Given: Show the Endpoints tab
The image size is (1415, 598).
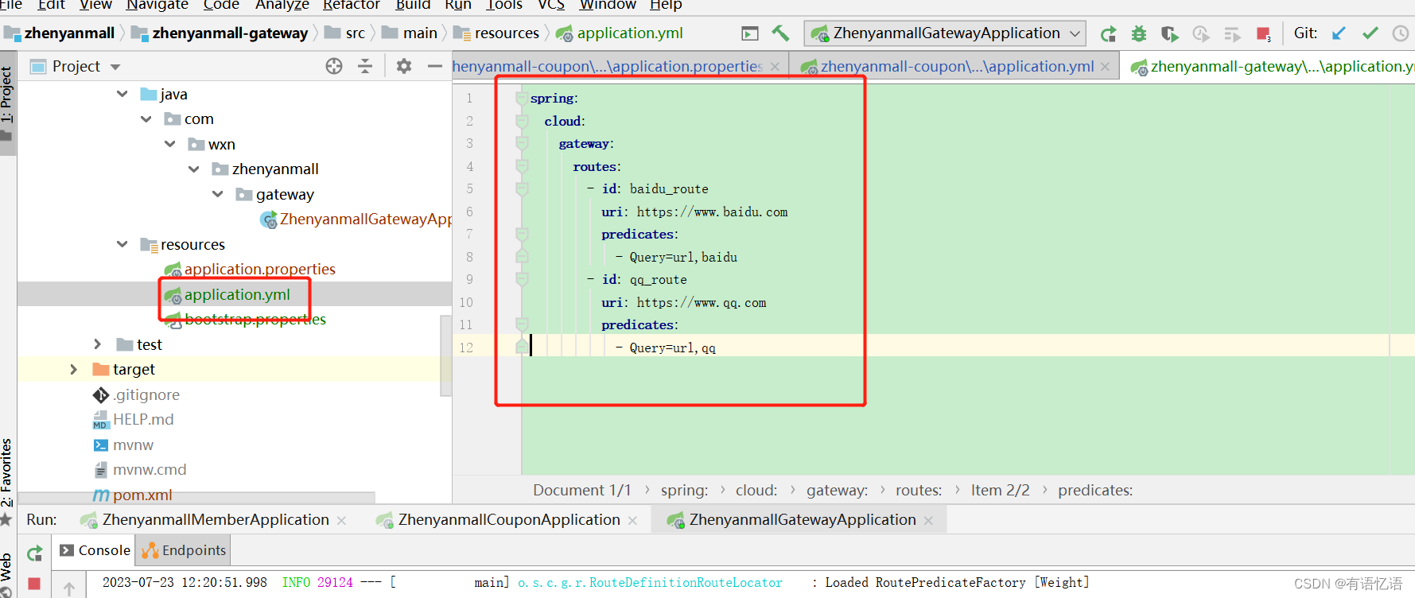Looking at the screenshot, I should [185, 550].
